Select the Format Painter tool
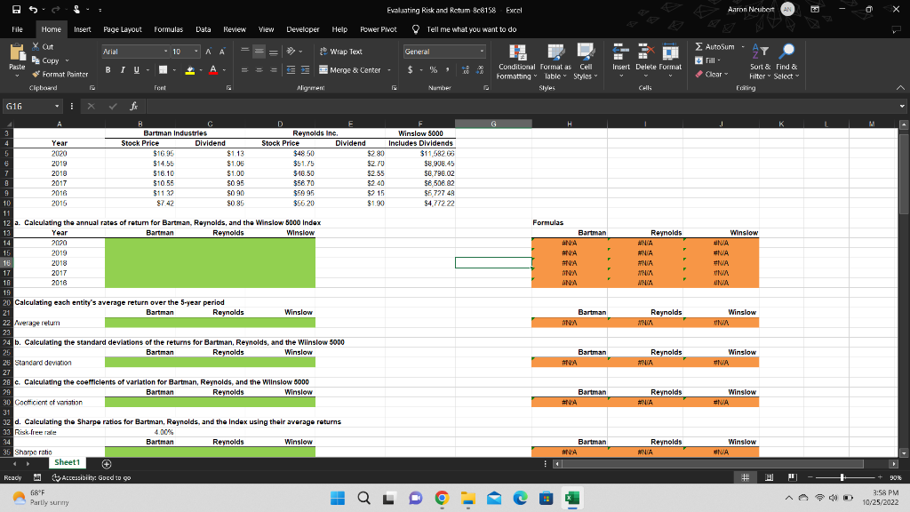 coord(60,75)
